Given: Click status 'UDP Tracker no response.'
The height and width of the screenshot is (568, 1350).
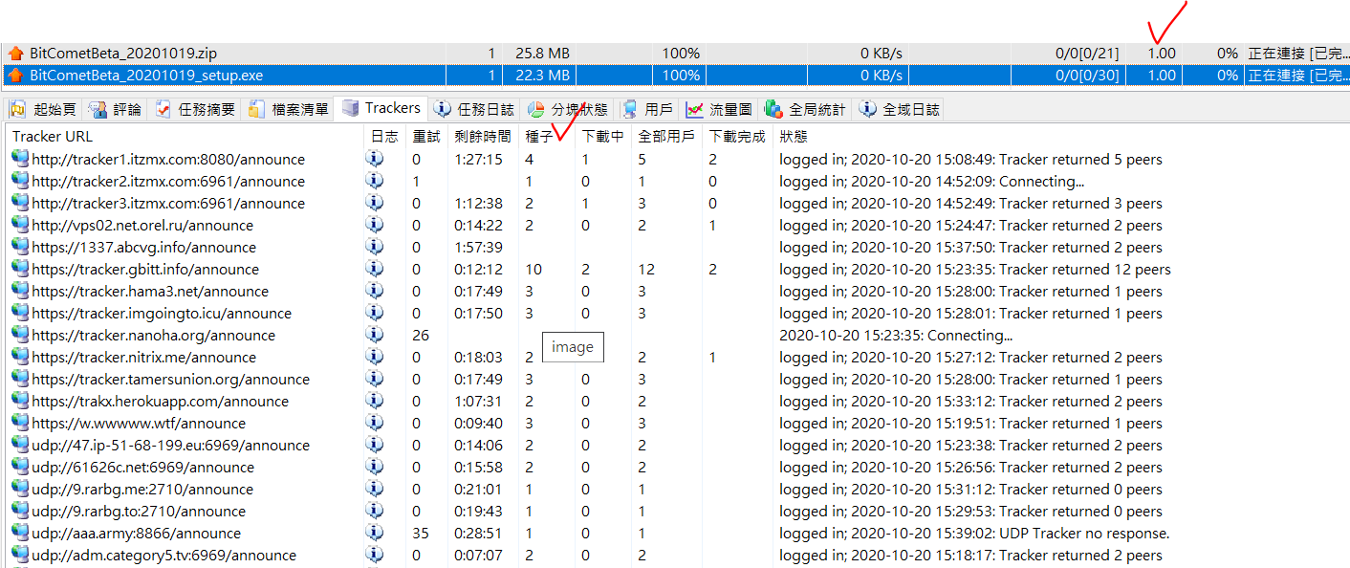Looking at the screenshot, I should (x=1084, y=534).
